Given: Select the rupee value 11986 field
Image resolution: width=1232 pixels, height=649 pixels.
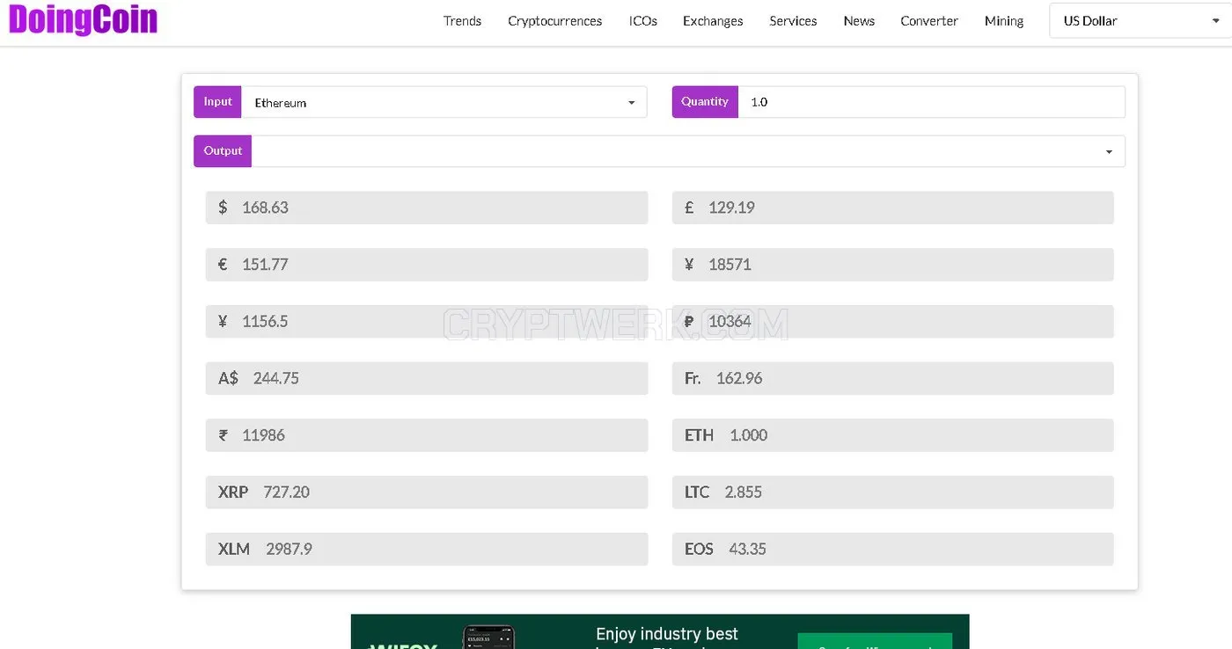Looking at the screenshot, I should (427, 435).
